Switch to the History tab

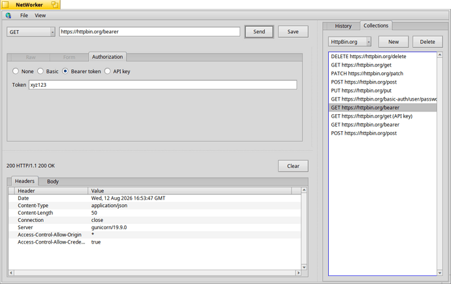343,26
